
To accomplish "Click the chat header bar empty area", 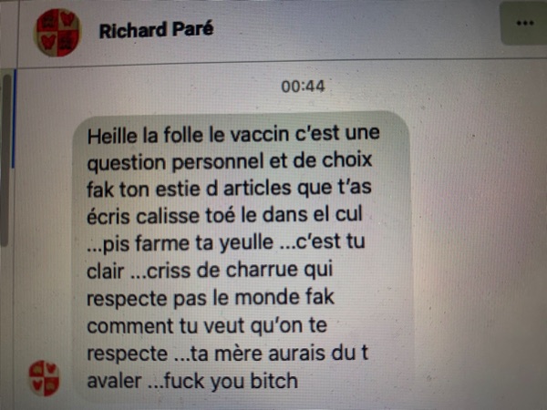I will pyautogui.click(x=349, y=31).
